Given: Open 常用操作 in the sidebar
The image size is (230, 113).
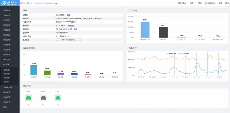Looking at the screenshot, I should coord(7,20).
